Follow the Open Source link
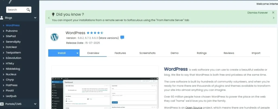 point(194,108)
